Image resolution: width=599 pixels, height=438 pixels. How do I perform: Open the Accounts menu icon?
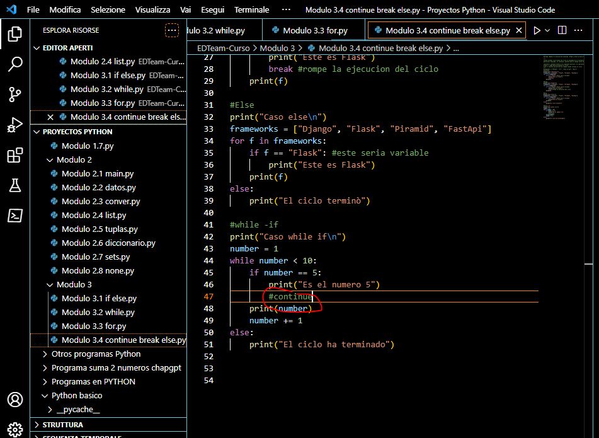tap(15, 400)
